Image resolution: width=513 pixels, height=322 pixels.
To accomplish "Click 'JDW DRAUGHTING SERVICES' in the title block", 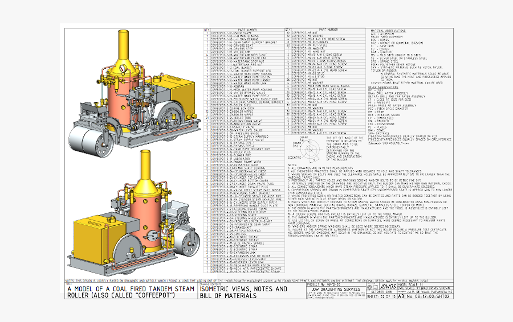I will click(x=336, y=290).
